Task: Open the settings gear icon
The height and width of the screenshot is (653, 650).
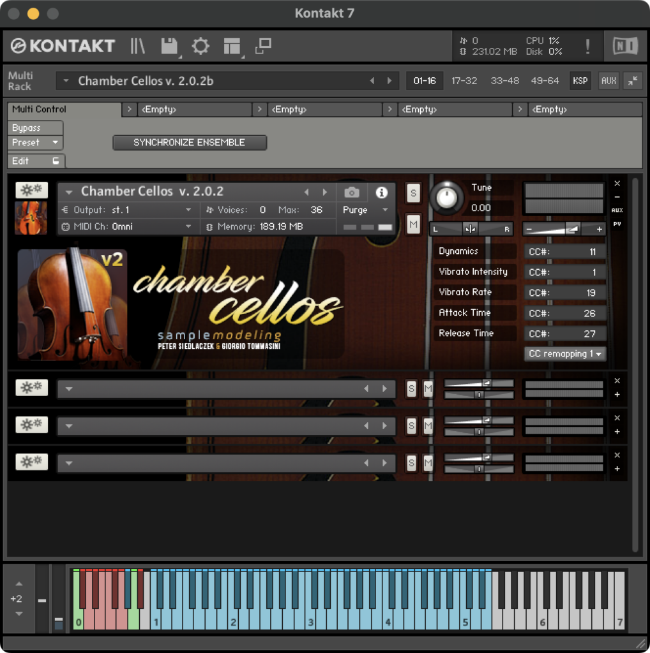Action: coord(200,46)
